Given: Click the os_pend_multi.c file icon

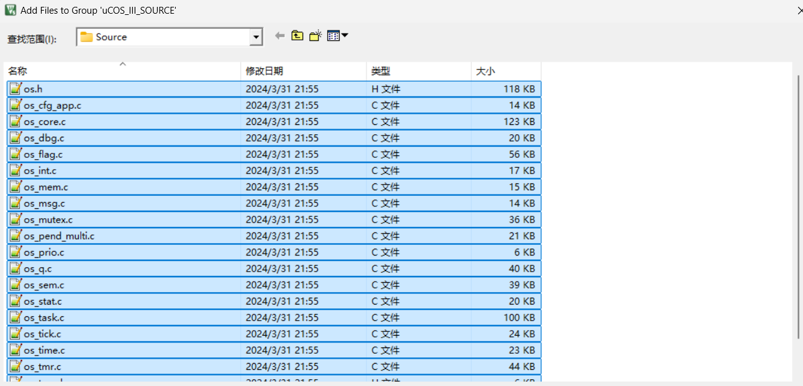Looking at the screenshot, I should pyautogui.click(x=16, y=235).
